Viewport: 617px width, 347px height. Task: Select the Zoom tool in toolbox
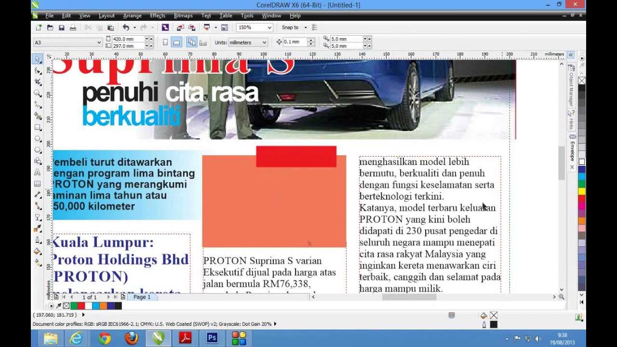tap(38, 93)
